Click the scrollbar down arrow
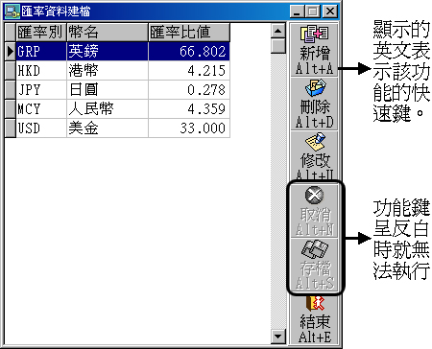432x349 pixels. [277, 337]
